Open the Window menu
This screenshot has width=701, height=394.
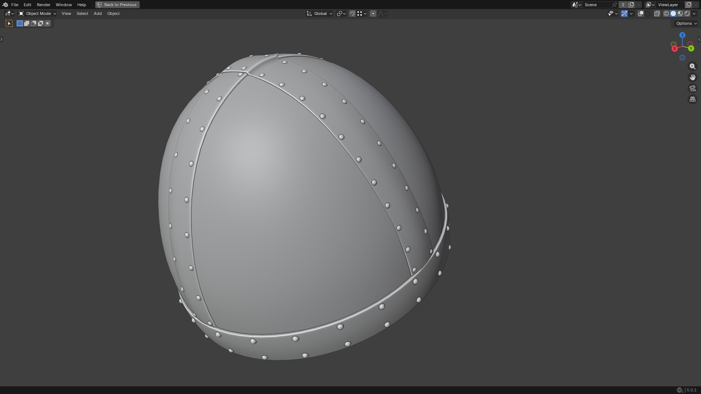pos(64,5)
